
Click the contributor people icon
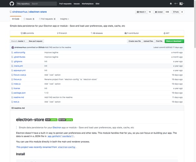[125, 33]
